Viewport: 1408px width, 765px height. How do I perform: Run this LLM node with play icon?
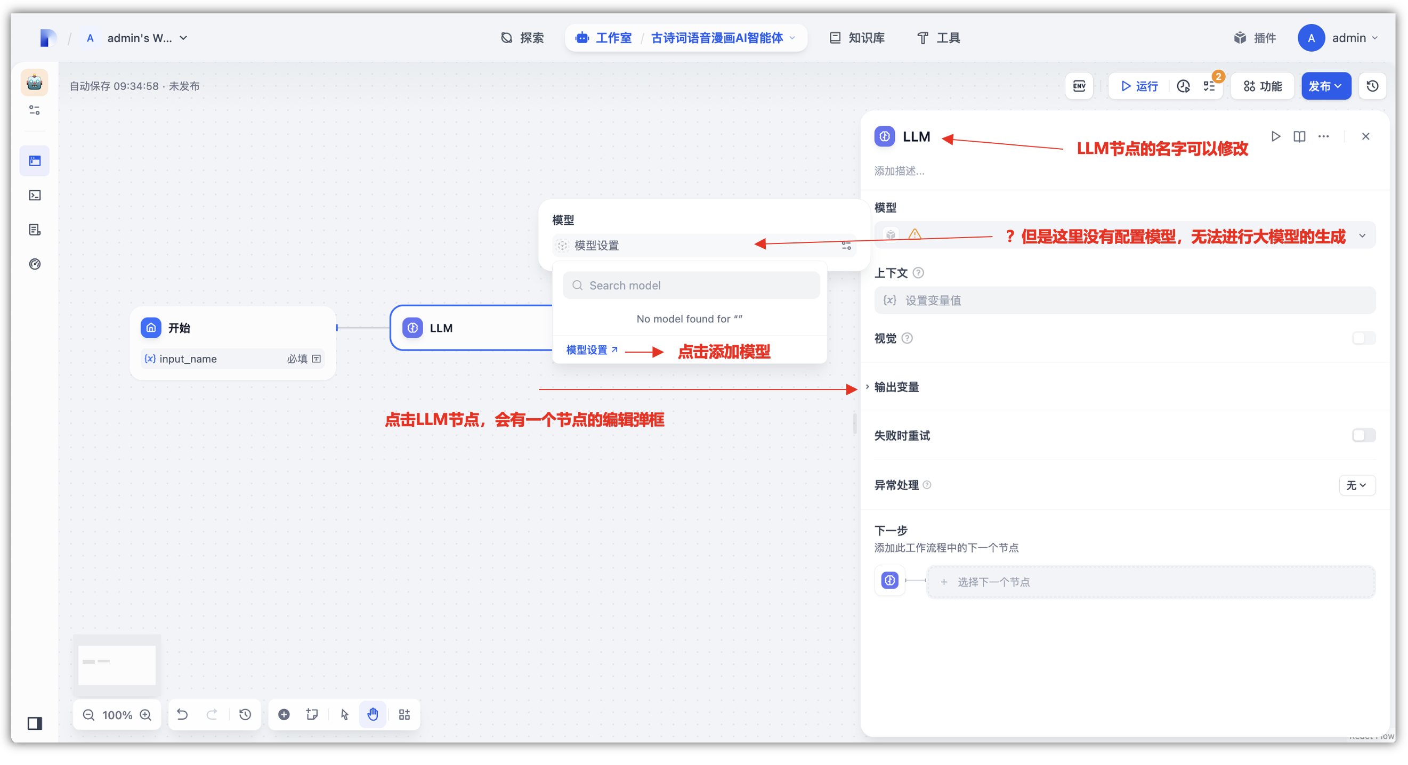[1275, 136]
